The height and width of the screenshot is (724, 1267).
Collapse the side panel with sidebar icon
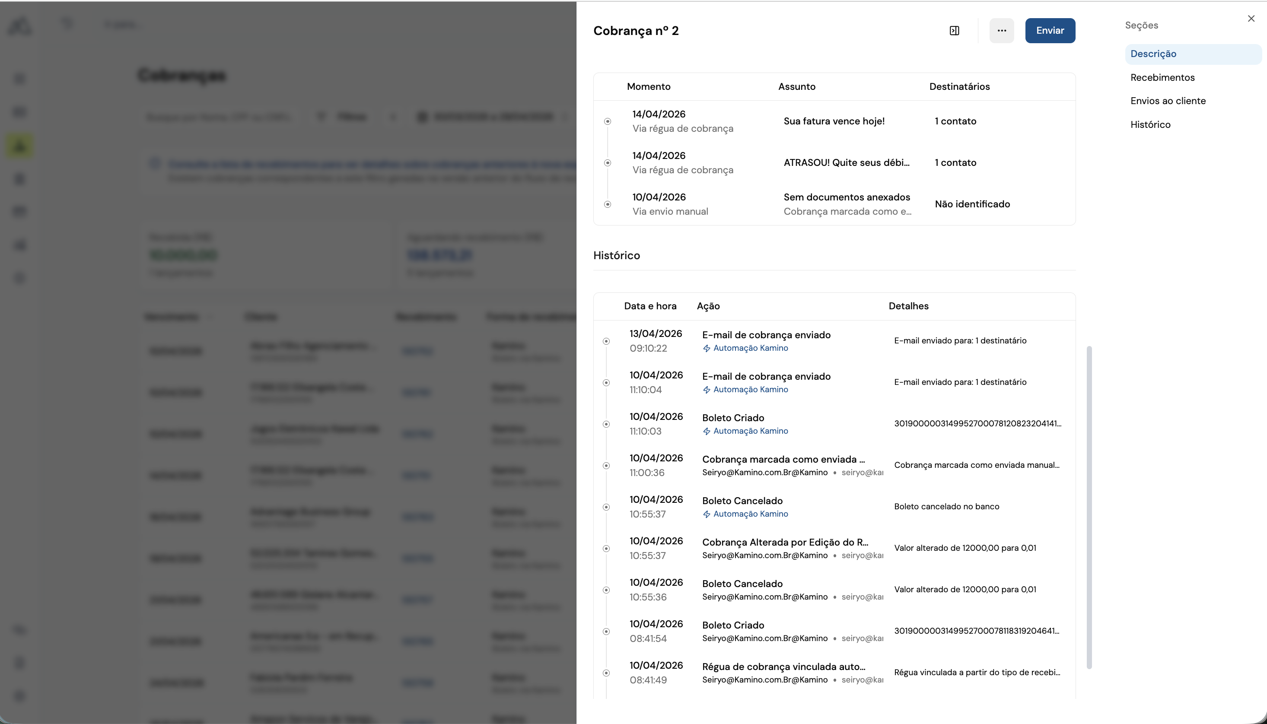pyautogui.click(x=954, y=30)
